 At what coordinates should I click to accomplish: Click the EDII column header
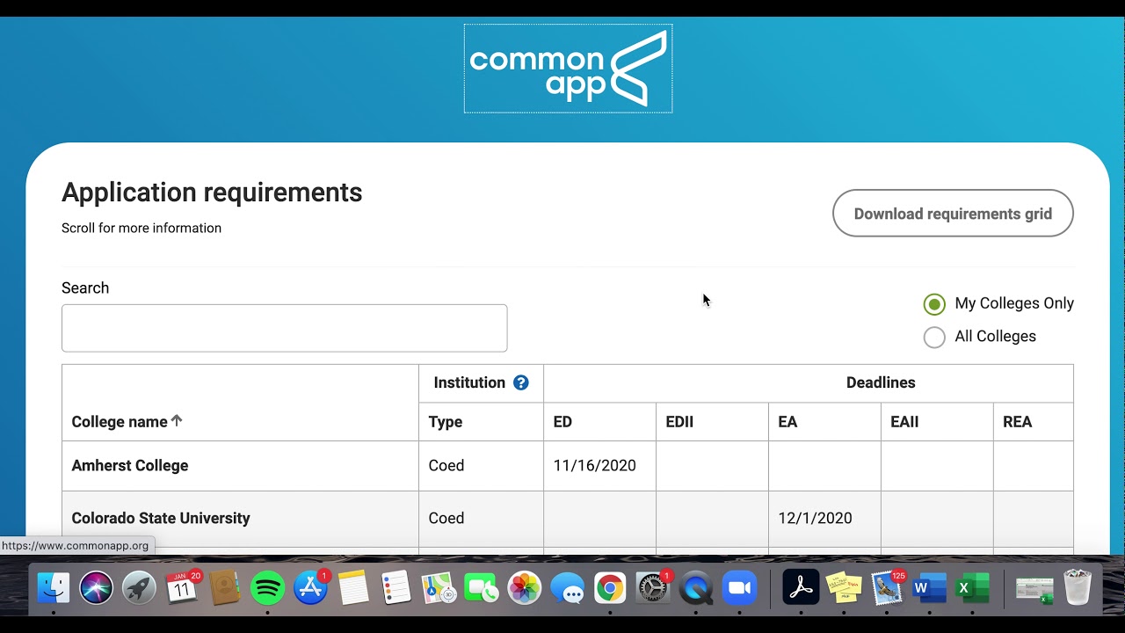pos(679,422)
